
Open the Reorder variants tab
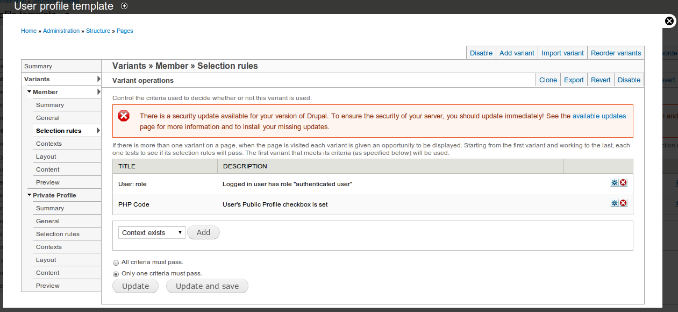click(x=616, y=53)
